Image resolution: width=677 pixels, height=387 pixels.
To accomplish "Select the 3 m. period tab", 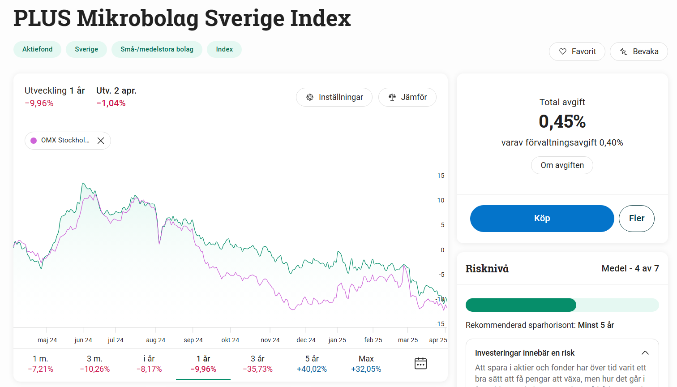I will click(x=95, y=364).
